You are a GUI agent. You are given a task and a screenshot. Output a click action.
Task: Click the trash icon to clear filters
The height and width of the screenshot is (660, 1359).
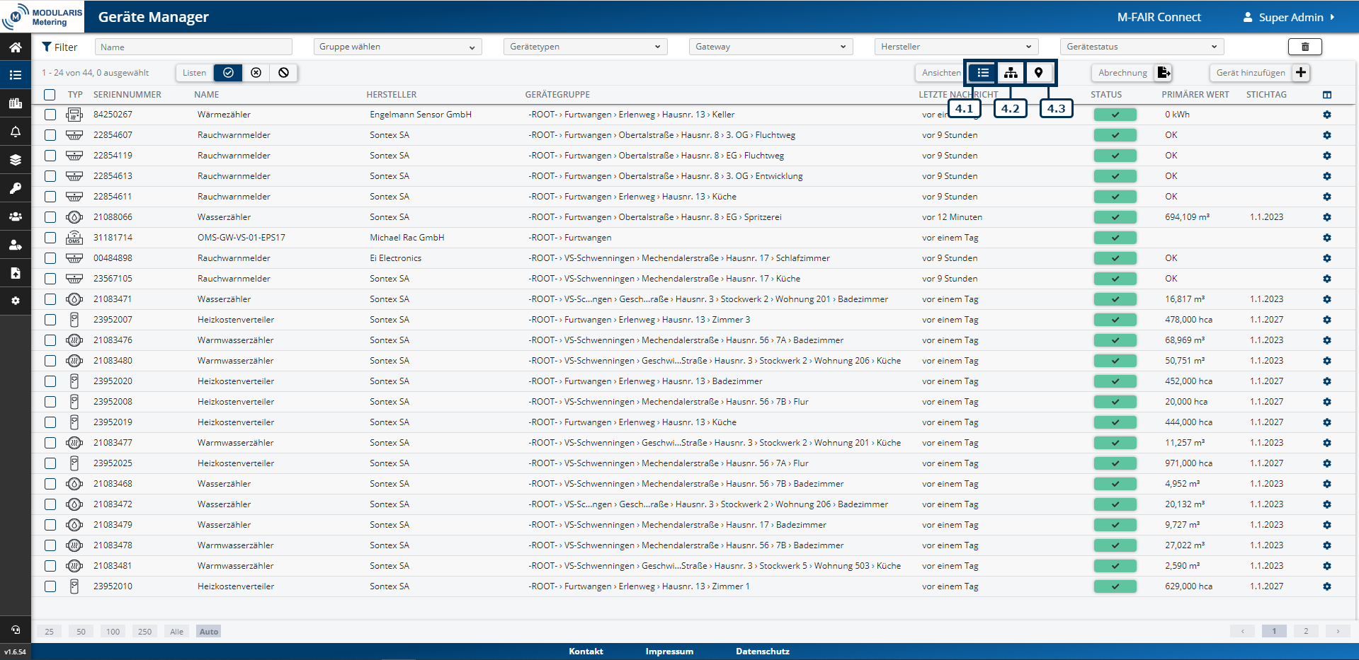point(1304,47)
